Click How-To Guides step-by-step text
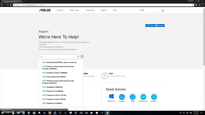Screen dimensions: 205x115 pos(57,50)
